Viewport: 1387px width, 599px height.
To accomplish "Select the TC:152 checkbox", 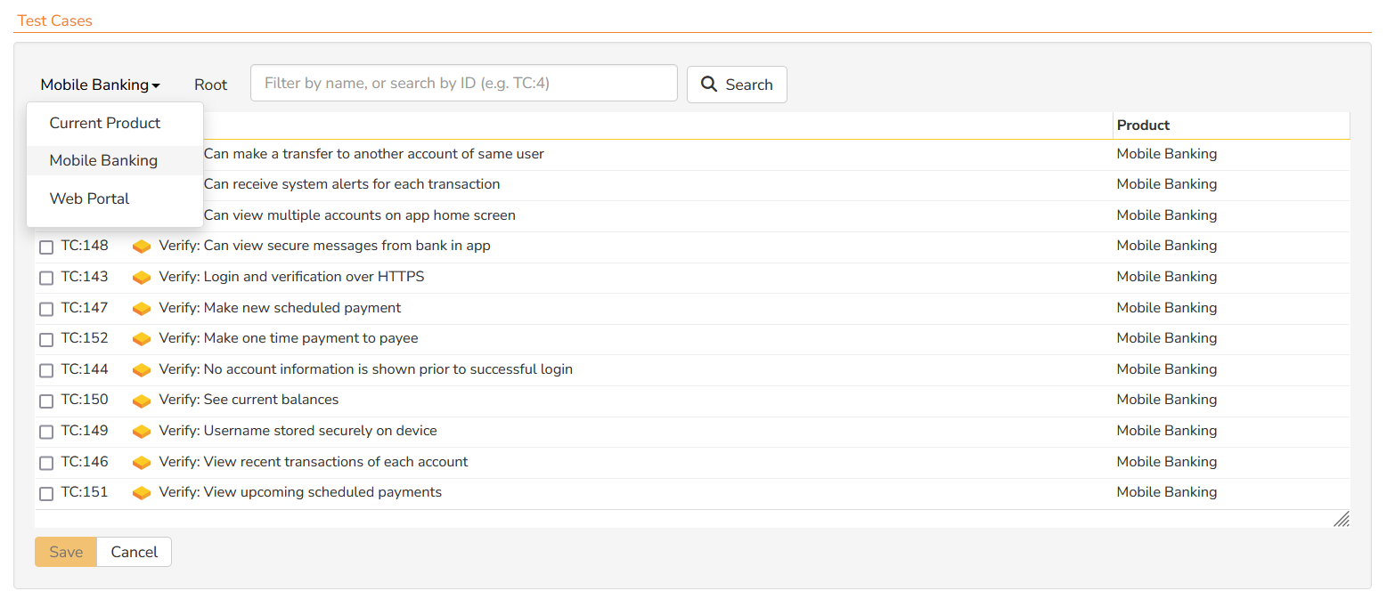I will [46, 340].
